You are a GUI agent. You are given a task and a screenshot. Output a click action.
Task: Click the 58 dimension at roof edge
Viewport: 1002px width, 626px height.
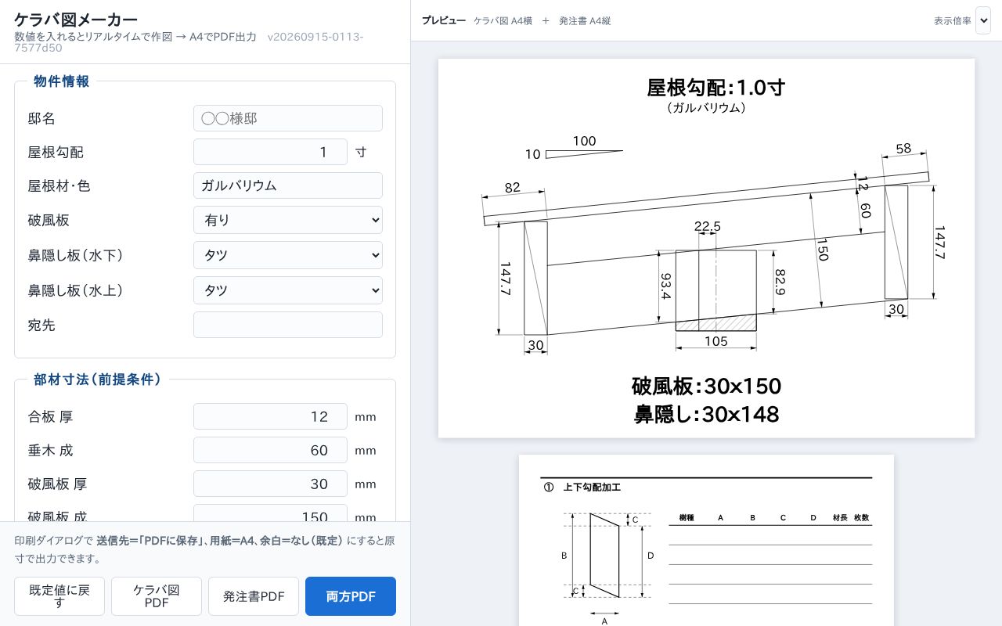[903, 148]
